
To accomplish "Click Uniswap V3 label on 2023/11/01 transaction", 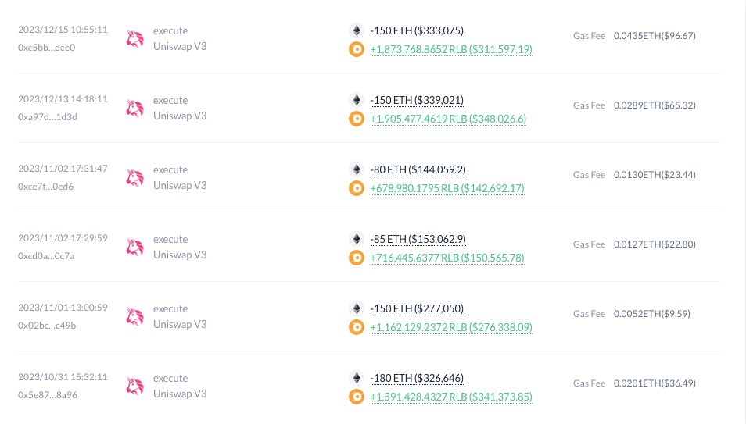I will (180, 324).
